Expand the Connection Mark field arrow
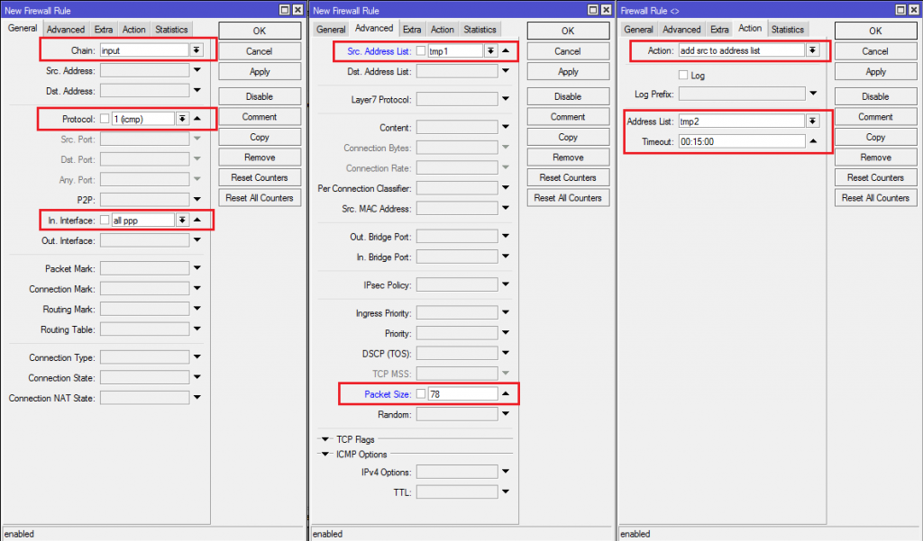The image size is (923, 541). click(x=197, y=289)
